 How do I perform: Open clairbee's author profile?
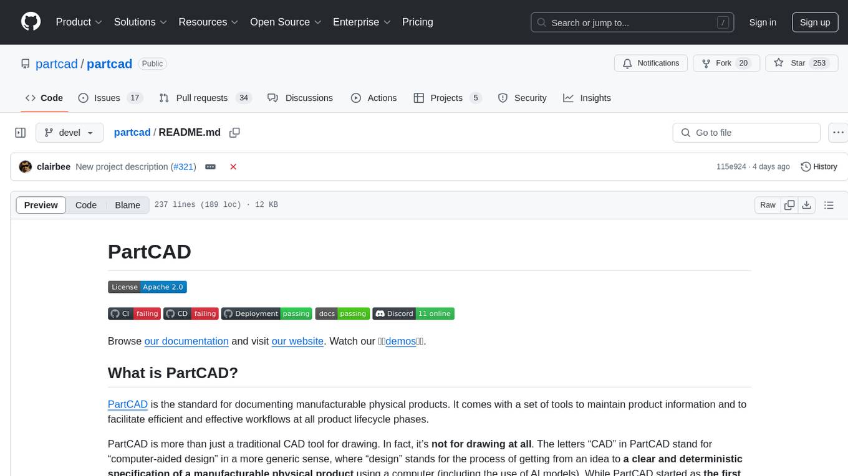tap(54, 167)
